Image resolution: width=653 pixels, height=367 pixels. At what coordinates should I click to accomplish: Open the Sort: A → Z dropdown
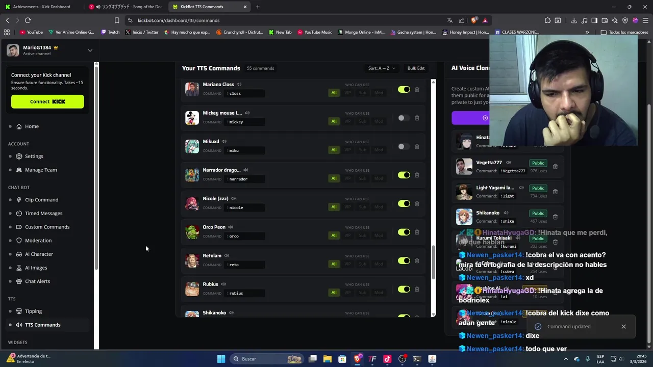[x=382, y=68]
